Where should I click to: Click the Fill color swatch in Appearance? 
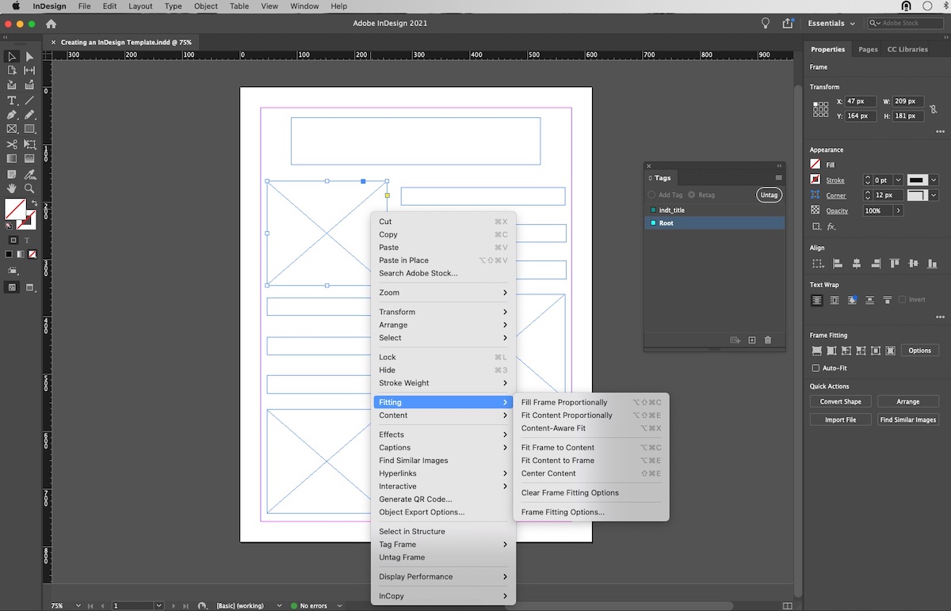click(815, 165)
